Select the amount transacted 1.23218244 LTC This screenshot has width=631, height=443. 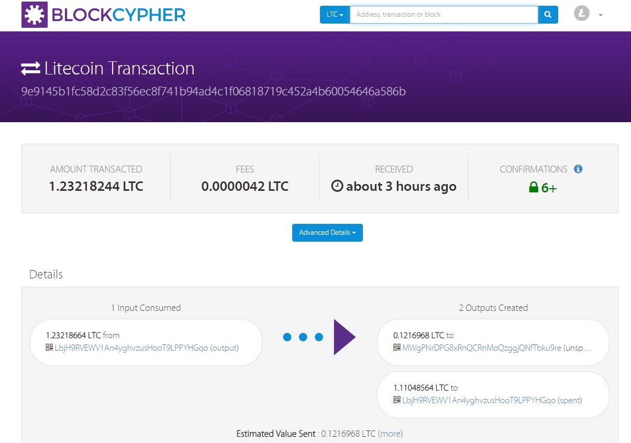96,187
